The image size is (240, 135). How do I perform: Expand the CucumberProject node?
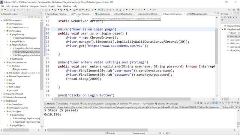pyautogui.click(x=1, y=94)
